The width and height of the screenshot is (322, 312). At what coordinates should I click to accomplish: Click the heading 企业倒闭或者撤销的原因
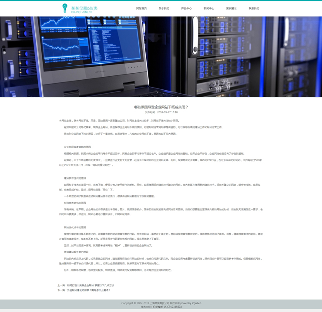(77, 147)
